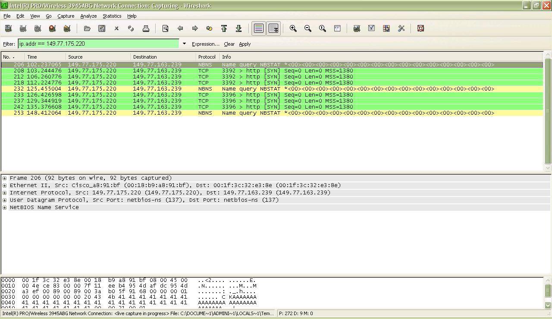Stop the running live capture icon

52,28
